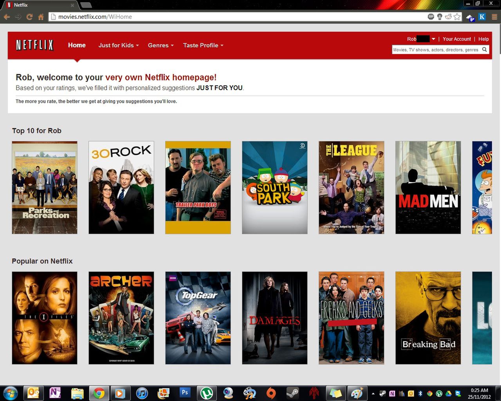Open the Rob profile dropdown arrow
501x401 pixels.
coord(433,39)
